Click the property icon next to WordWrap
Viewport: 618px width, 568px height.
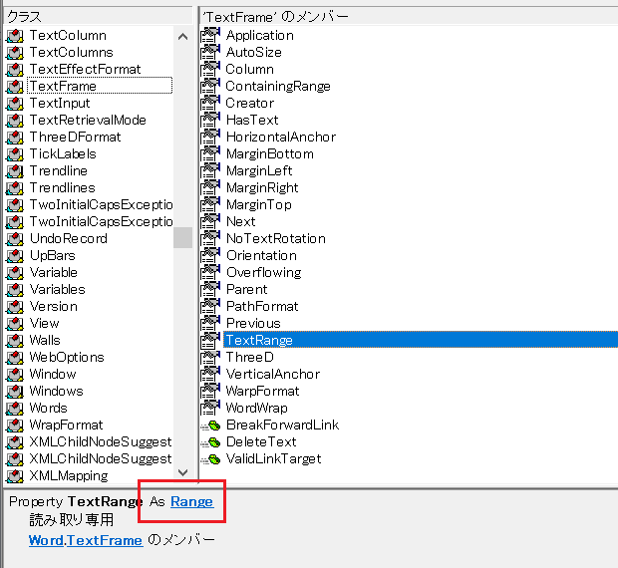(x=210, y=409)
